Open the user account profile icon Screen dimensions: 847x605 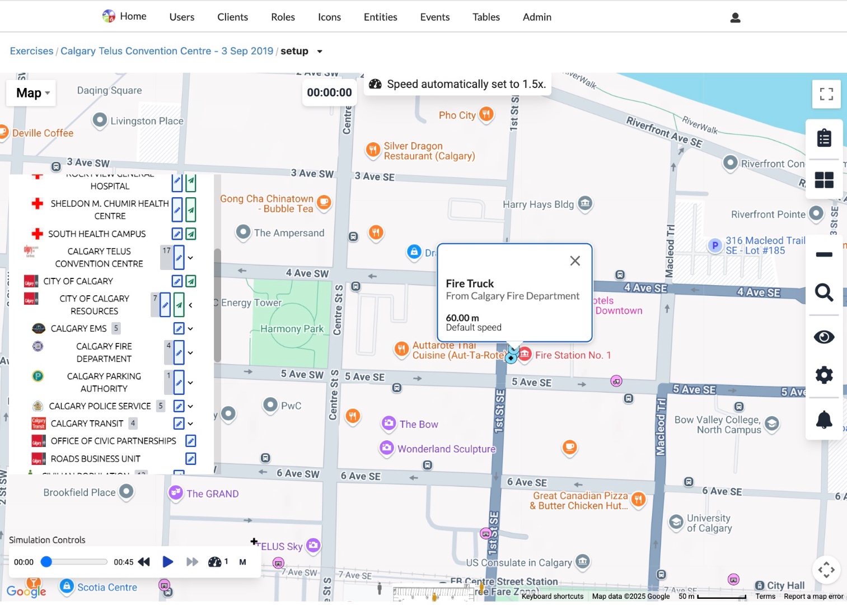pos(735,18)
